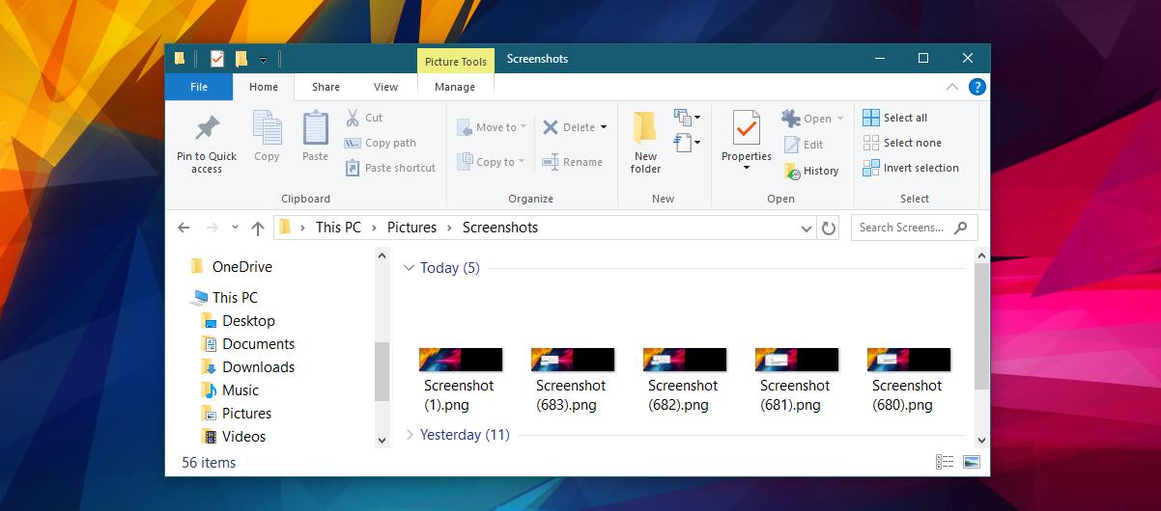Click the Search Screenshots input field

(x=914, y=228)
